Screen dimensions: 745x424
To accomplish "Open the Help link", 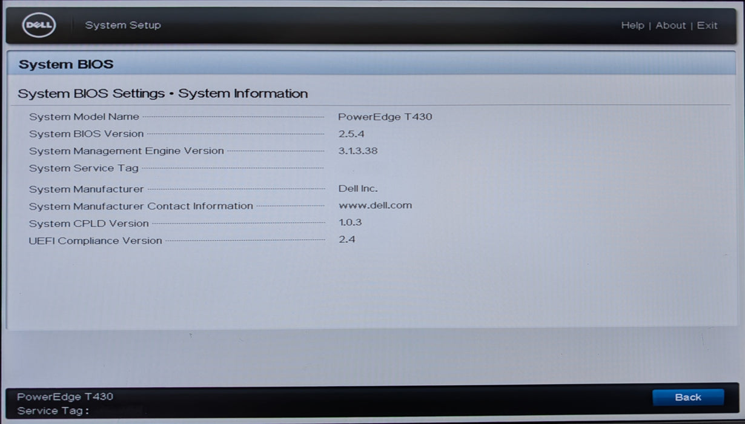I will 632,25.
